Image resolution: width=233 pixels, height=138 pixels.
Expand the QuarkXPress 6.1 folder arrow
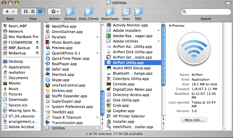coord(98,53)
